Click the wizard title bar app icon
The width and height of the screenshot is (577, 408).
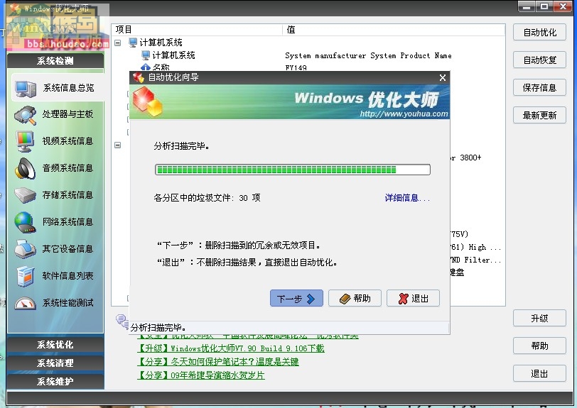tap(139, 77)
